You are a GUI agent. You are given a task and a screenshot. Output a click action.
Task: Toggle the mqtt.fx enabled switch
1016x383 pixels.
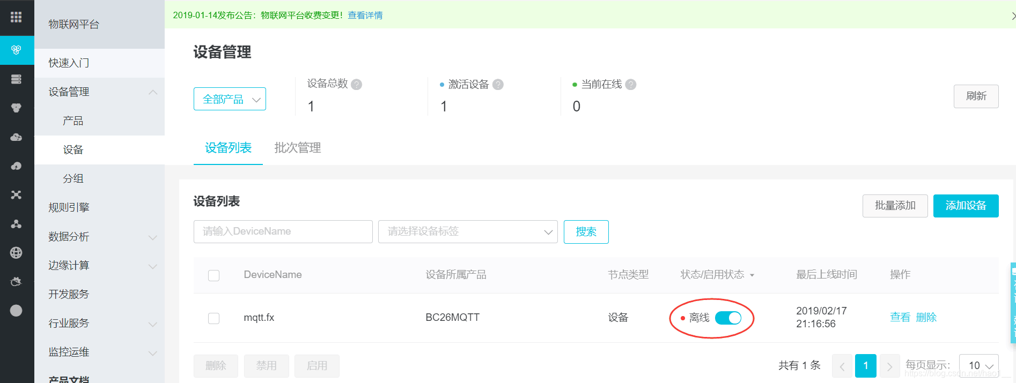point(728,318)
